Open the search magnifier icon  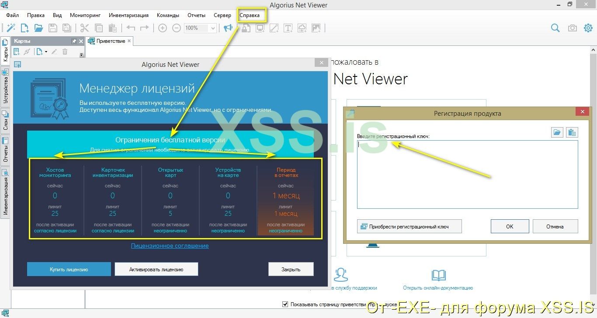[555, 28]
